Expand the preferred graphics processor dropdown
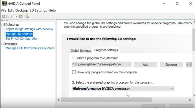Viewport: 195px width, 108px height. 172,89
